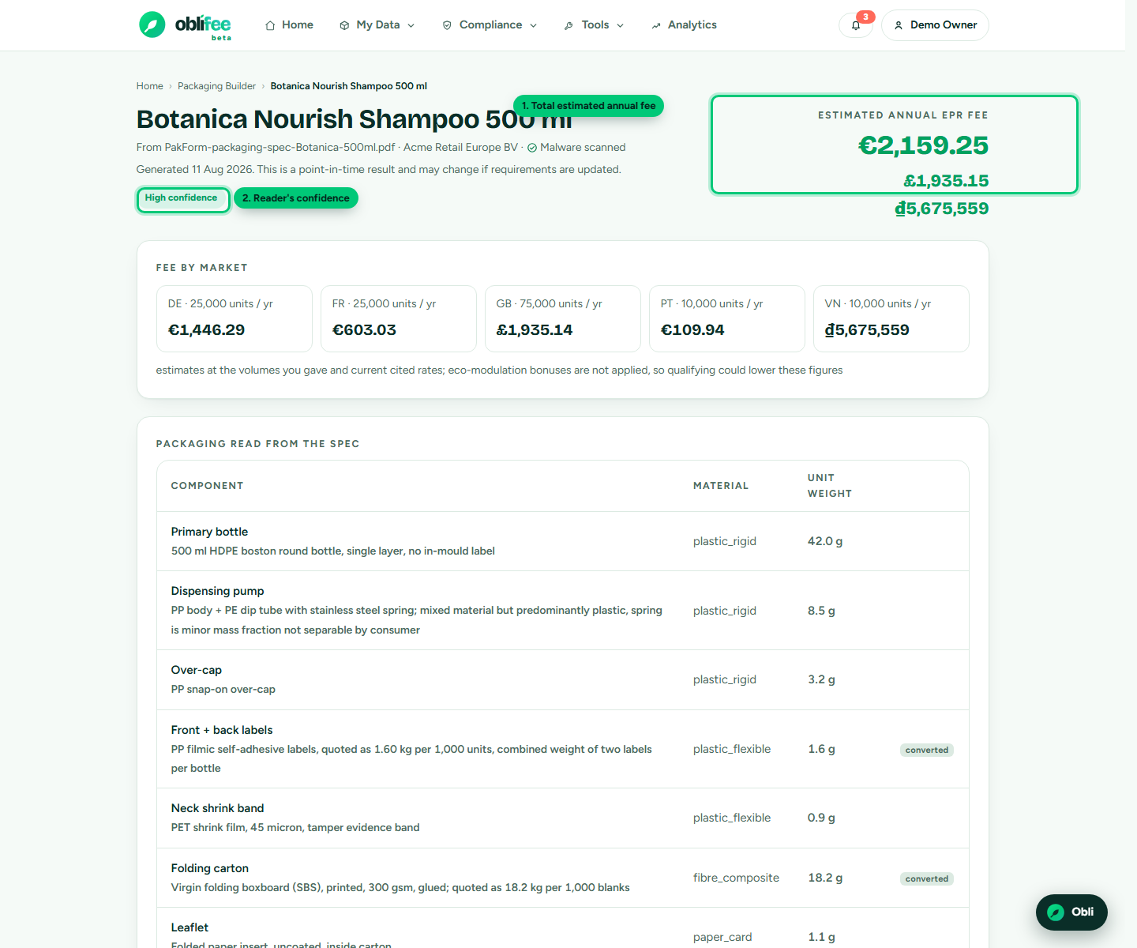Click the Analytics trend line icon

(655, 25)
